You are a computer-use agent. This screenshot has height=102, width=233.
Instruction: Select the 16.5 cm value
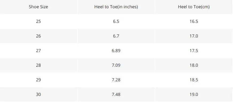tap(194, 22)
